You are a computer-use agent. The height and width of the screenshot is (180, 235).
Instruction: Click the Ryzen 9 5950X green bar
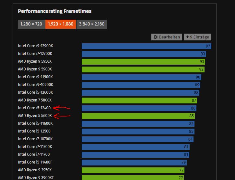point(143,62)
